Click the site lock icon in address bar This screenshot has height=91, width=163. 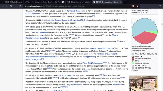(x=25, y=6)
